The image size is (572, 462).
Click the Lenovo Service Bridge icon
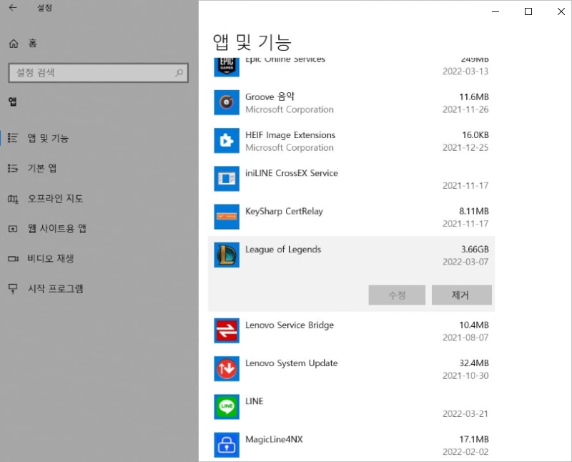coord(227,330)
